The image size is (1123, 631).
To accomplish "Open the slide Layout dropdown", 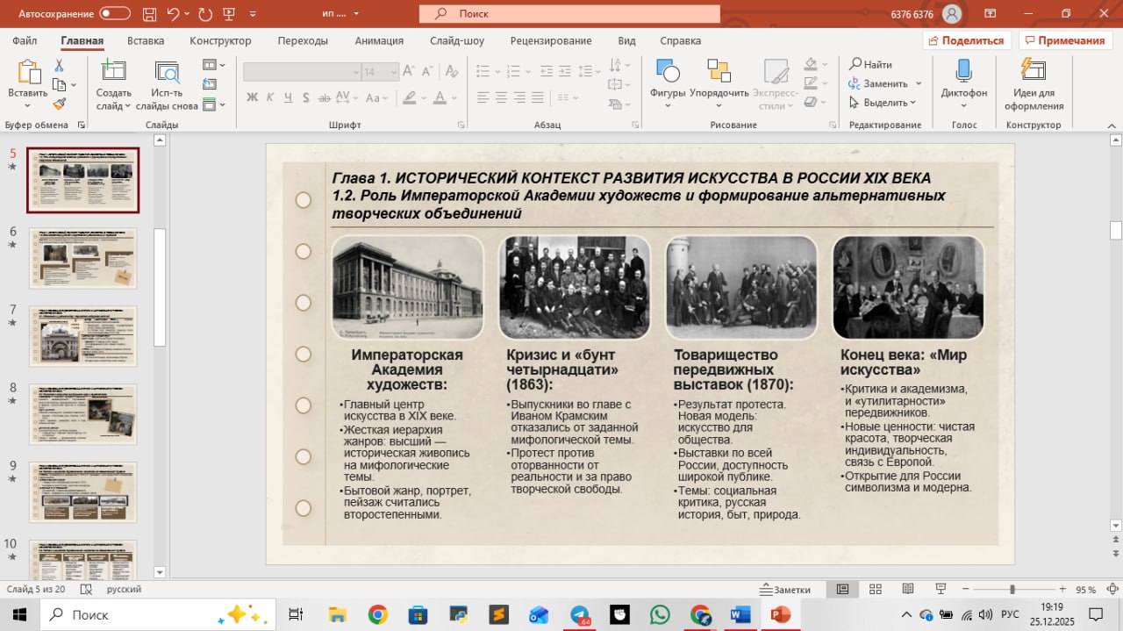I will pyautogui.click(x=213, y=65).
